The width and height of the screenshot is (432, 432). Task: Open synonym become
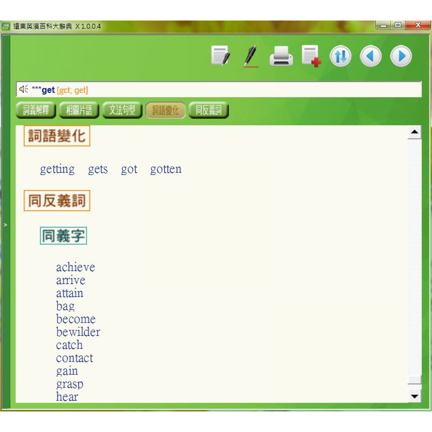[76, 319]
